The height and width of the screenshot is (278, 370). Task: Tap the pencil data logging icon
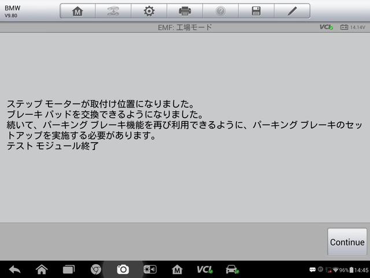click(x=293, y=11)
